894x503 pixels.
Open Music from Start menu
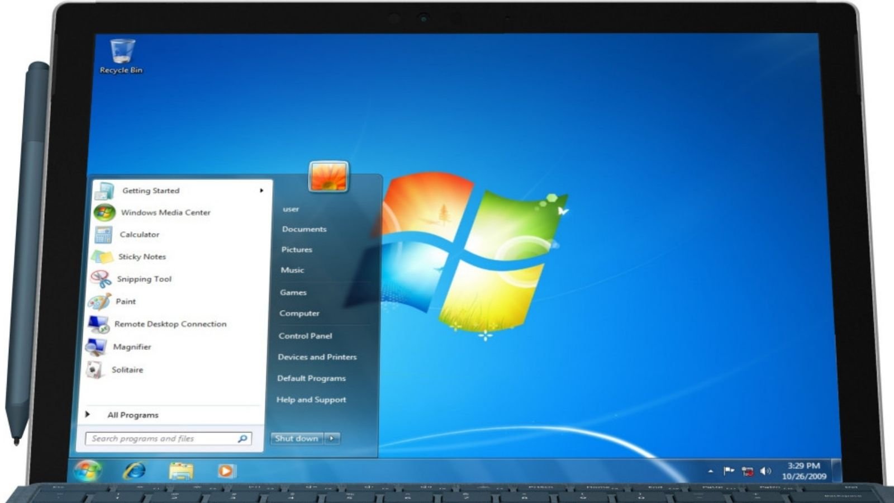[292, 270]
